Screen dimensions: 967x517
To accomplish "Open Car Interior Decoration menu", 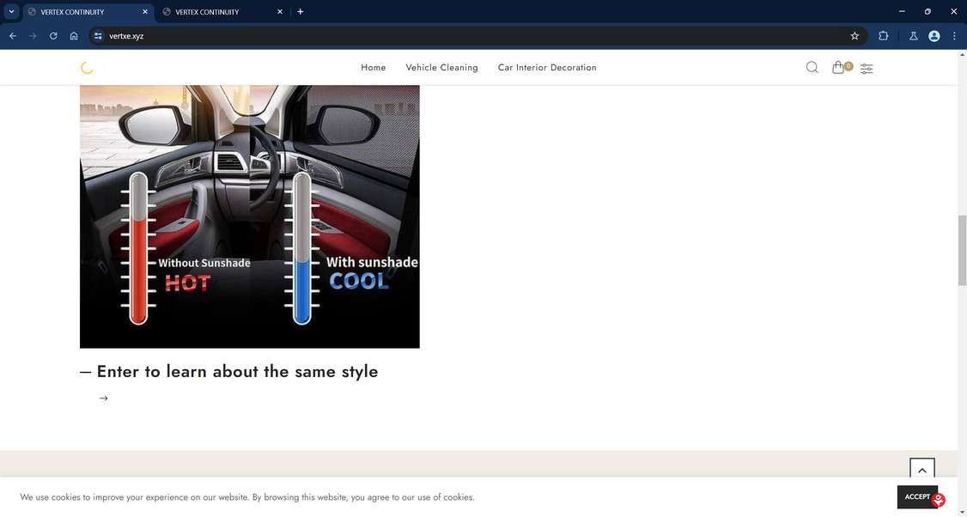I will click(x=547, y=67).
